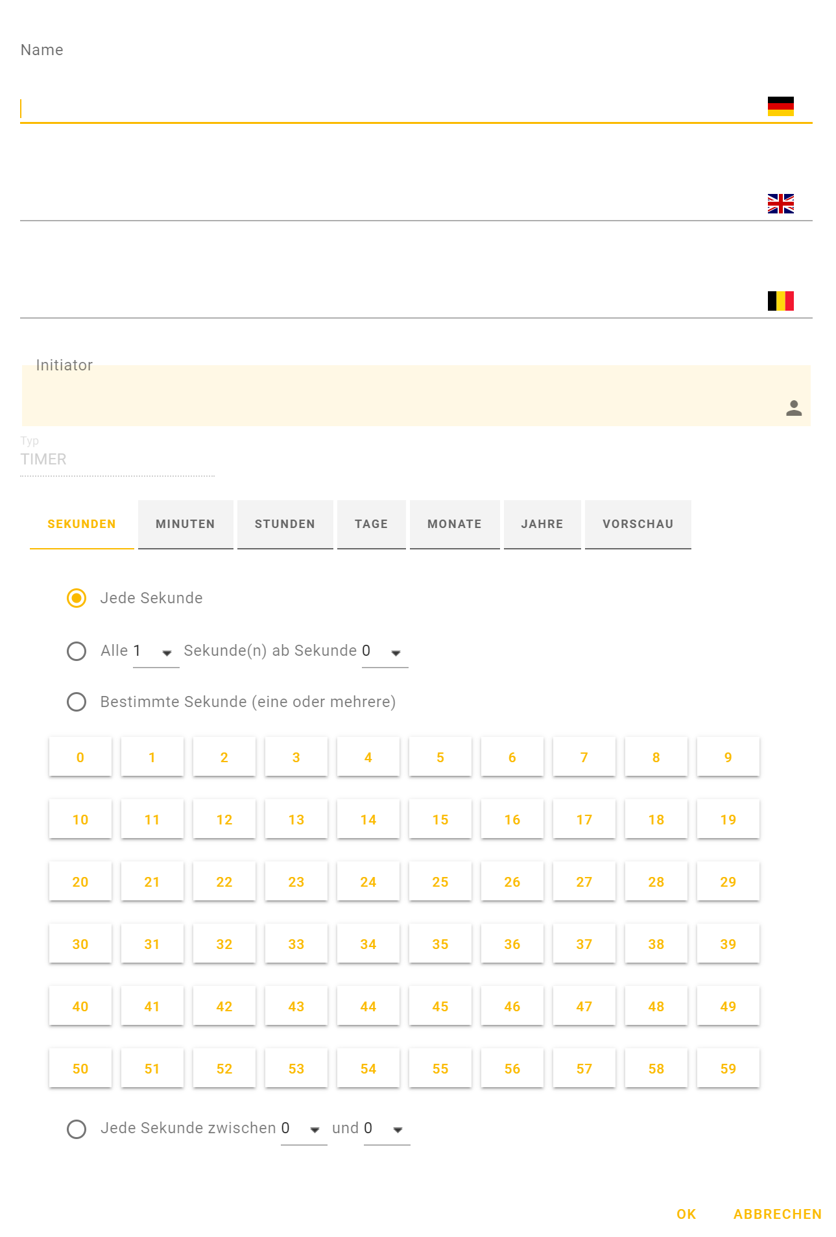Image resolution: width=836 pixels, height=1237 pixels.
Task: Pick second 30 in the grid
Action: pos(80,944)
